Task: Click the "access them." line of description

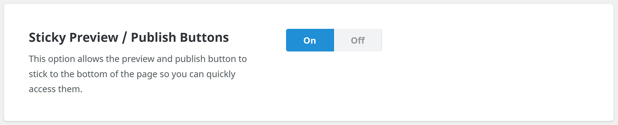Action: pos(55,89)
